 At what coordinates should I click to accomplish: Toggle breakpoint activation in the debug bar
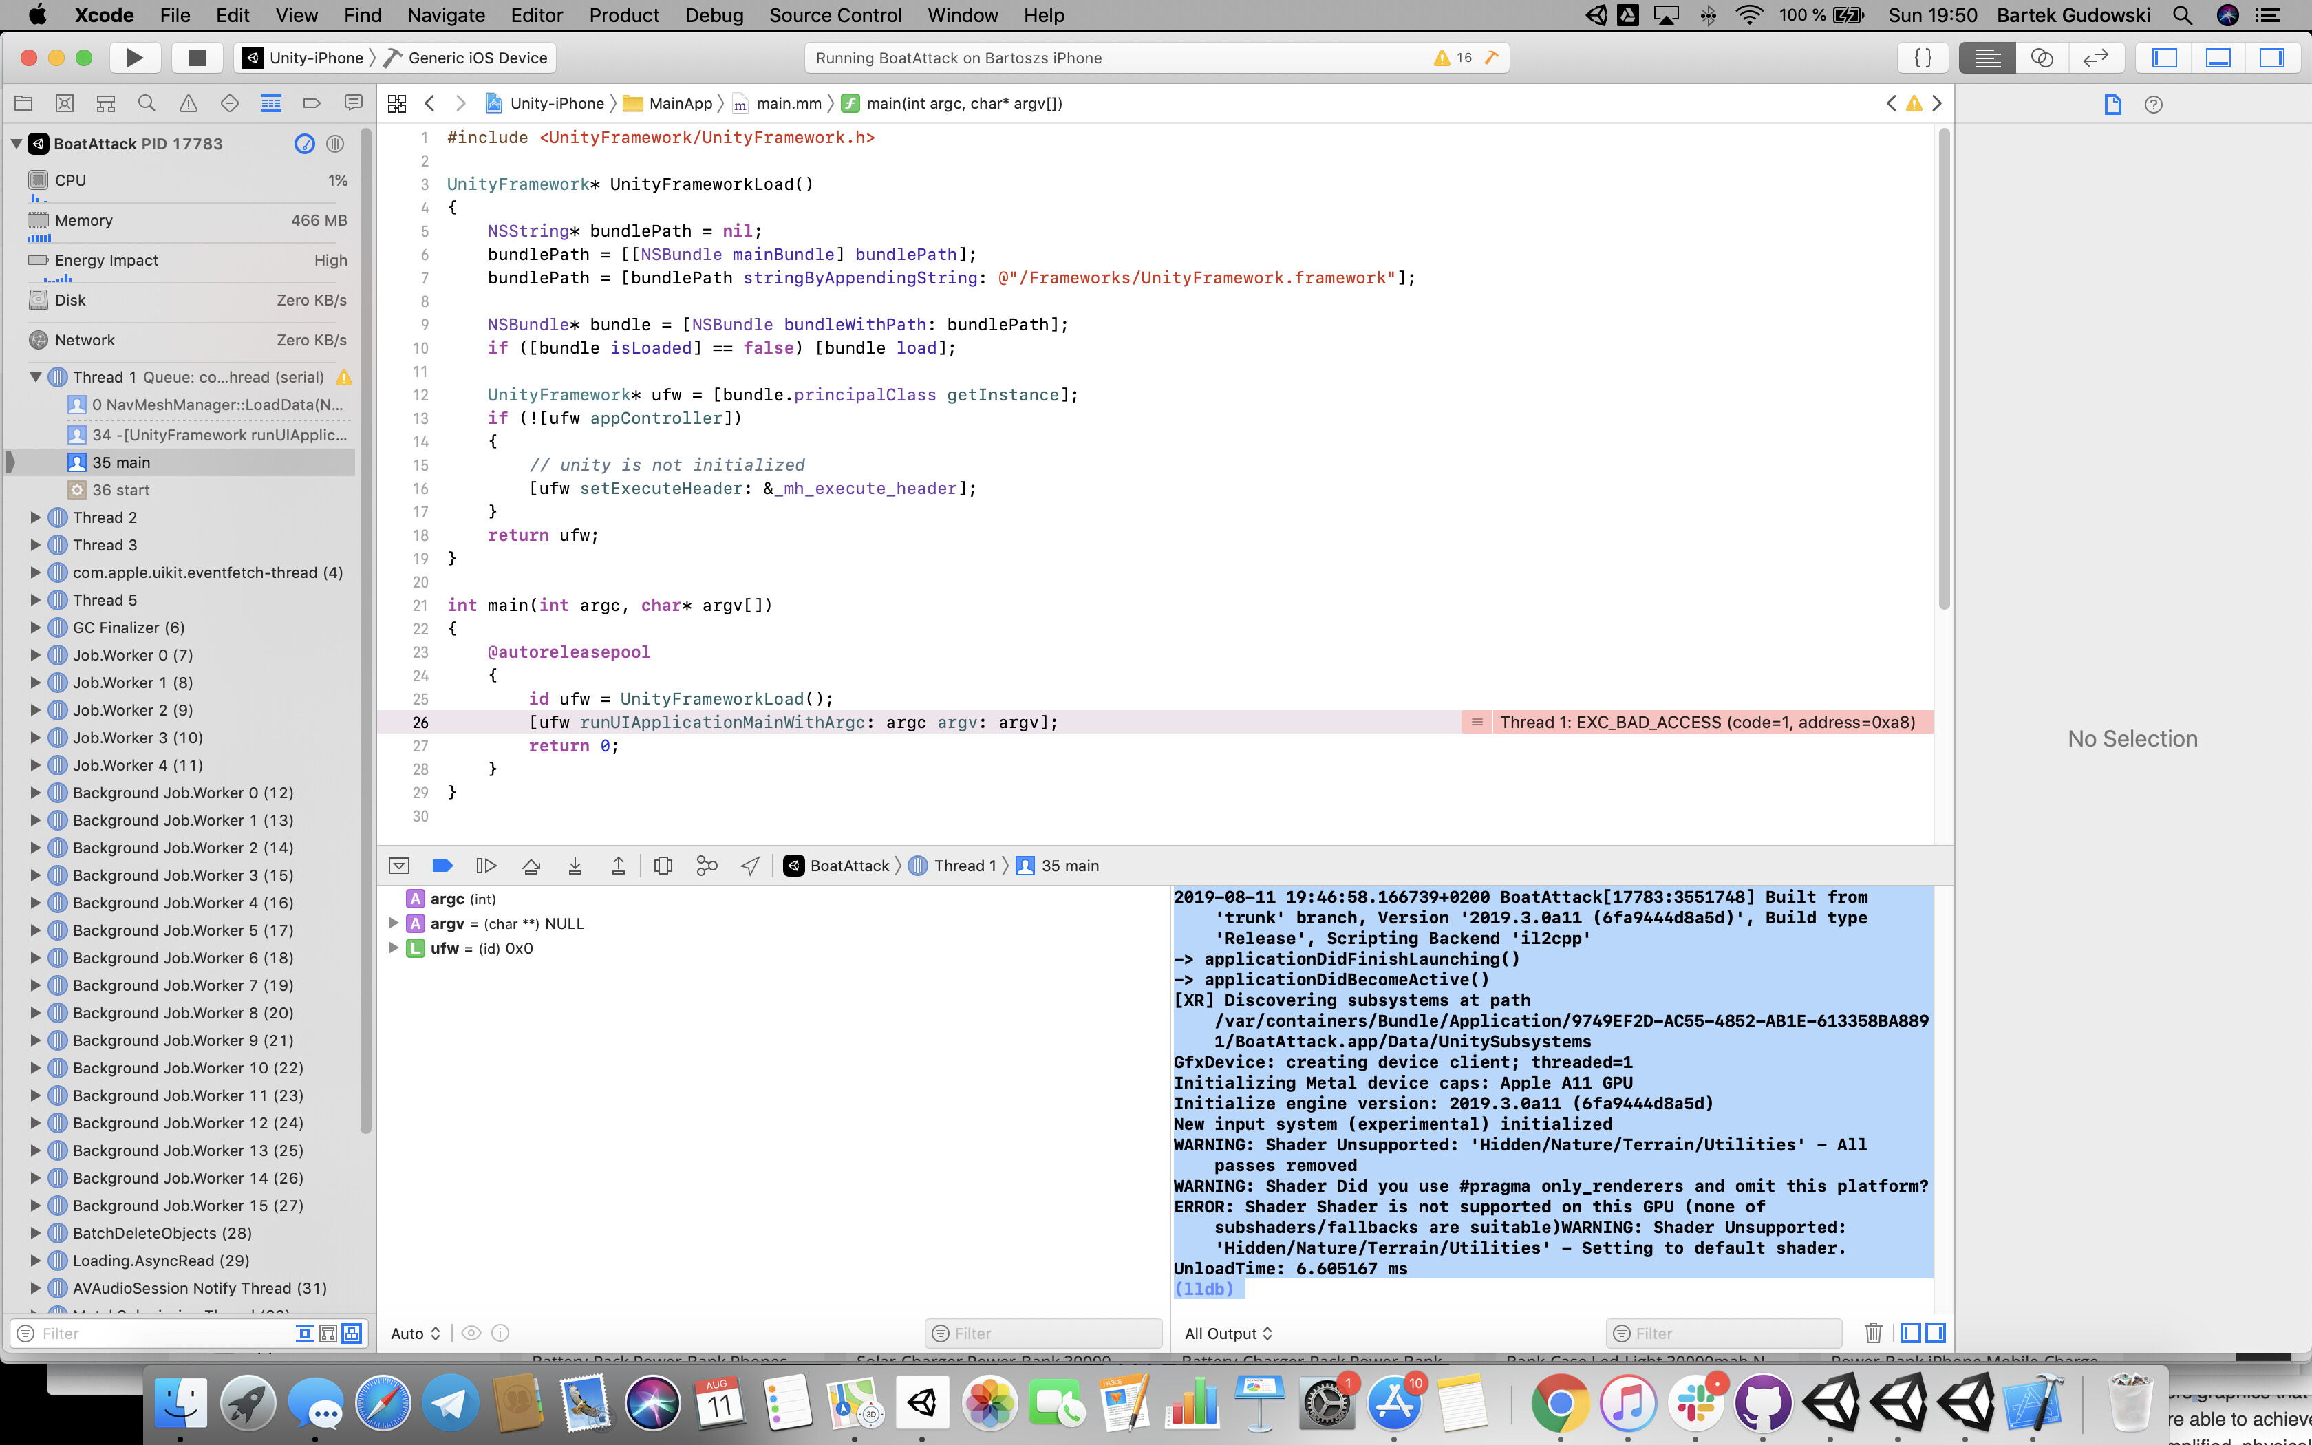(442, 865)
